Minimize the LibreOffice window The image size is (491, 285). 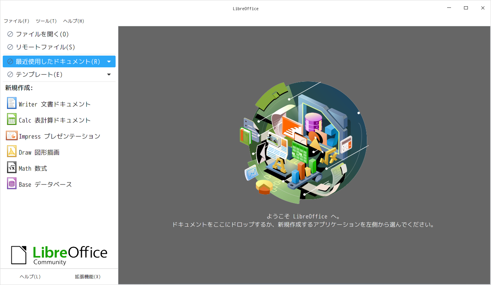coord(449,8)
